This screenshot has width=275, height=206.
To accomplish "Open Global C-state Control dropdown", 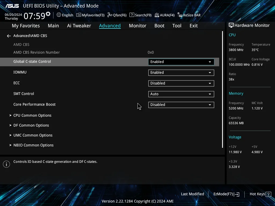I will click(x=181, y=62).
